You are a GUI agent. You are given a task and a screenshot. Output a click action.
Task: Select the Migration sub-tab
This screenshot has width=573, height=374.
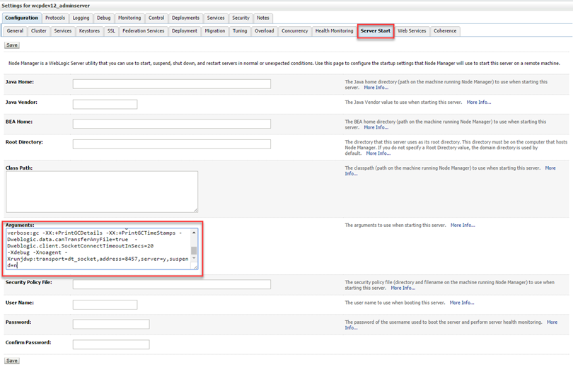(x=215, y=31)
